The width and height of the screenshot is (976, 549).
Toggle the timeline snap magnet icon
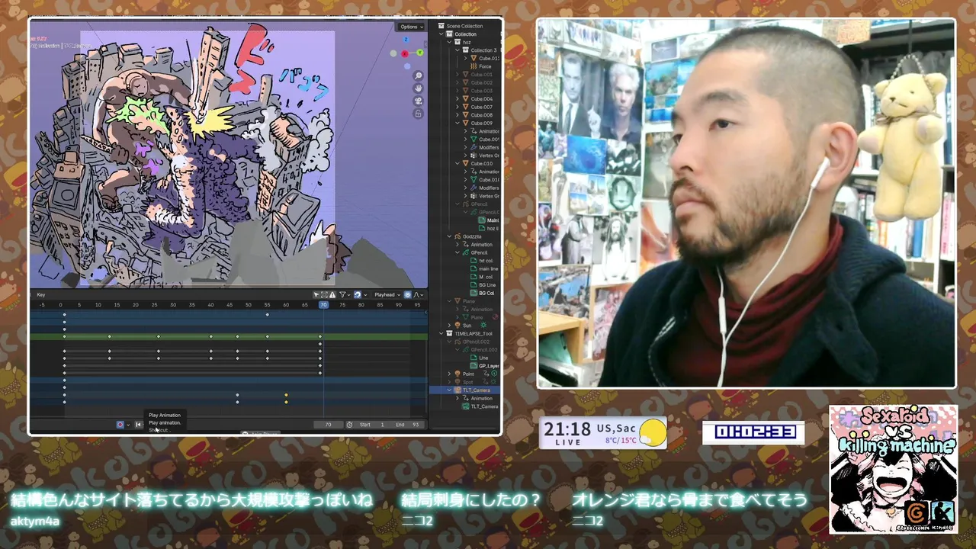tap(358, 295)
